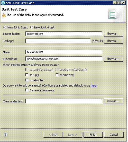
Task: Click the warning triangle icon
Action: point(4,15)
